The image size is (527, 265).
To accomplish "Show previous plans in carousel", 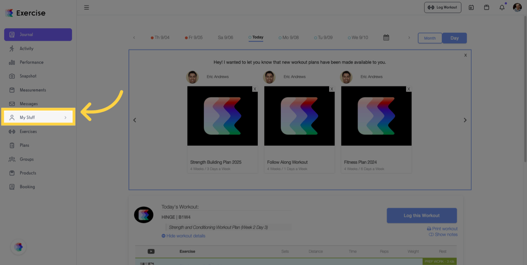I will click(x=135, y=120).
